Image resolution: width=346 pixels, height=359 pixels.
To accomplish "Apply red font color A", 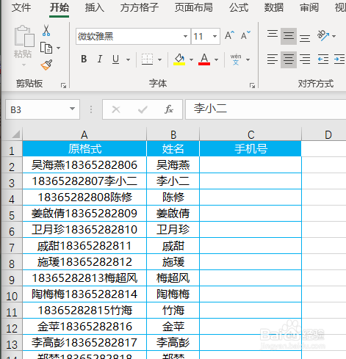I will (x=204, y=59).
